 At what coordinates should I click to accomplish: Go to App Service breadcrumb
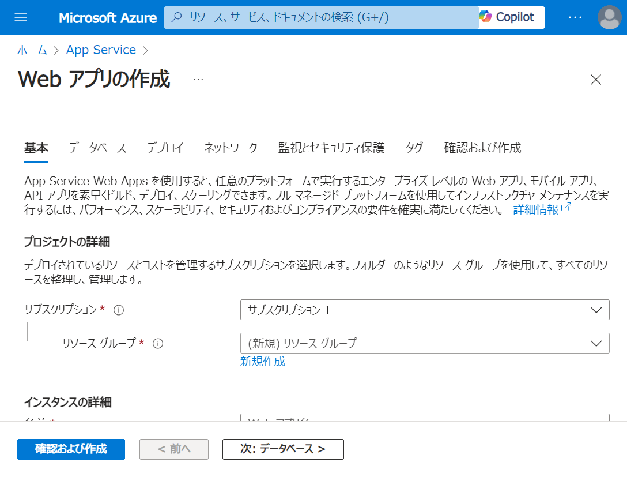(101, 50)
